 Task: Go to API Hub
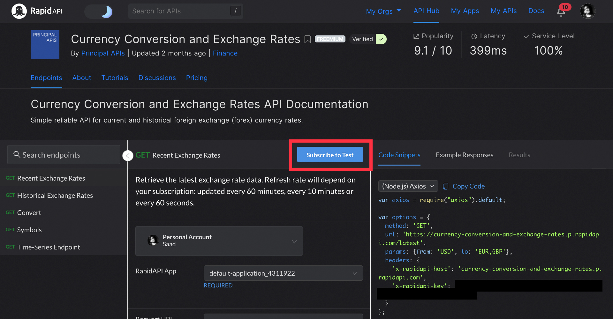(426, 11)
